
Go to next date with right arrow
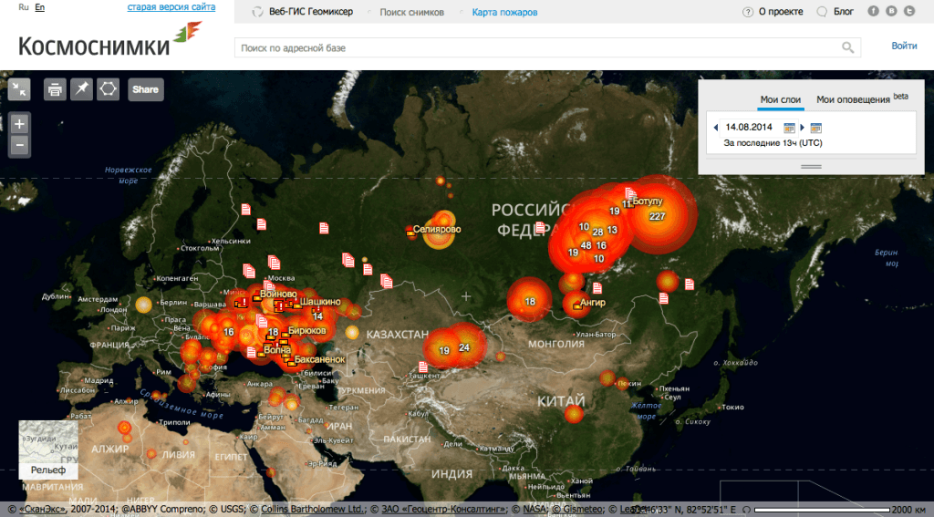tap(802, 128)
